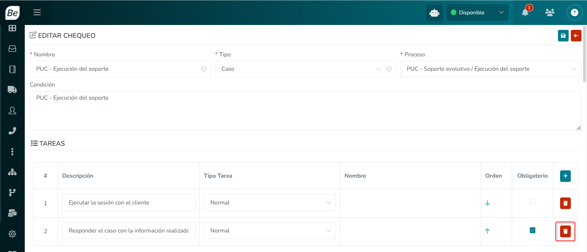
Task: Open the notifications bell
Action: [525, 12]
